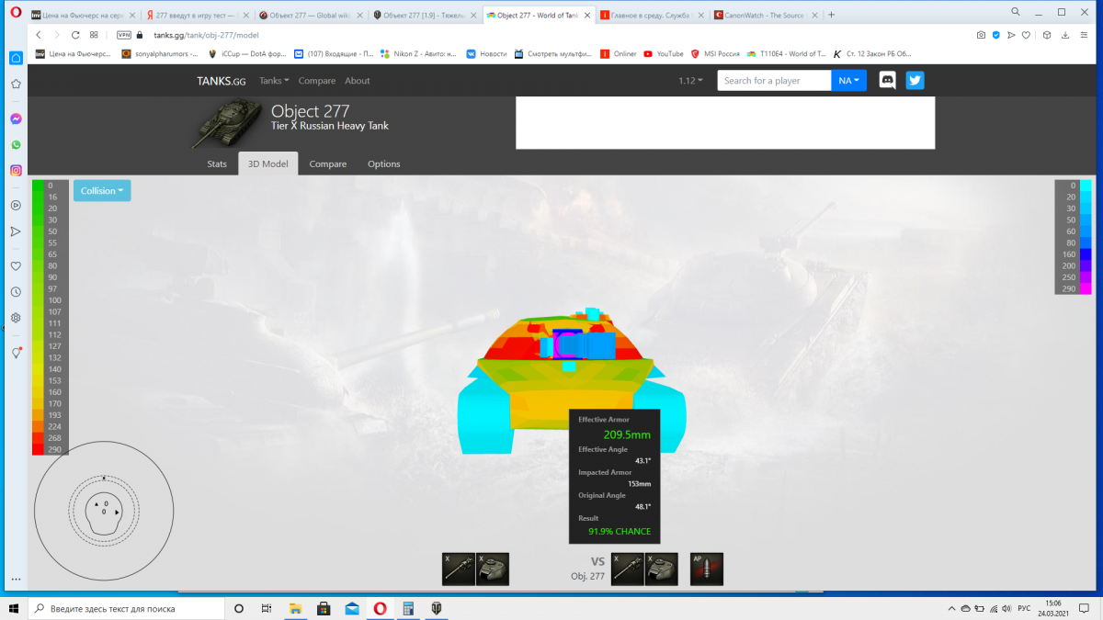Open Mail app from Windows taskbar
The image size is (1103, 620).
pos(352,608)
